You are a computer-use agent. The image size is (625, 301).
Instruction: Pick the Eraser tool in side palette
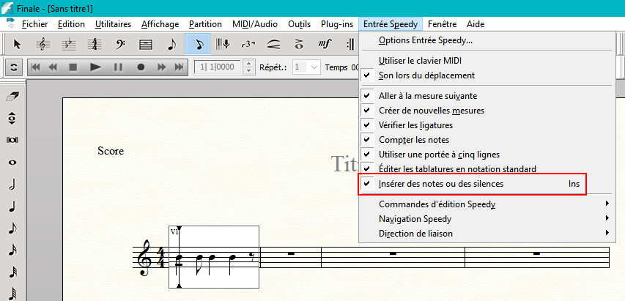(12, 96)
